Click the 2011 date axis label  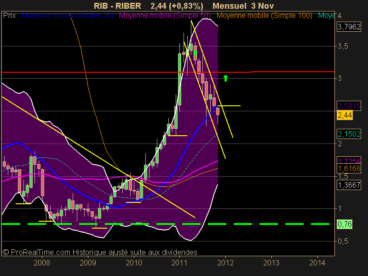179,263
